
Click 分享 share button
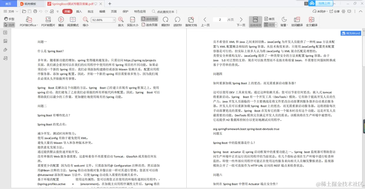click(x=334, y=11)
